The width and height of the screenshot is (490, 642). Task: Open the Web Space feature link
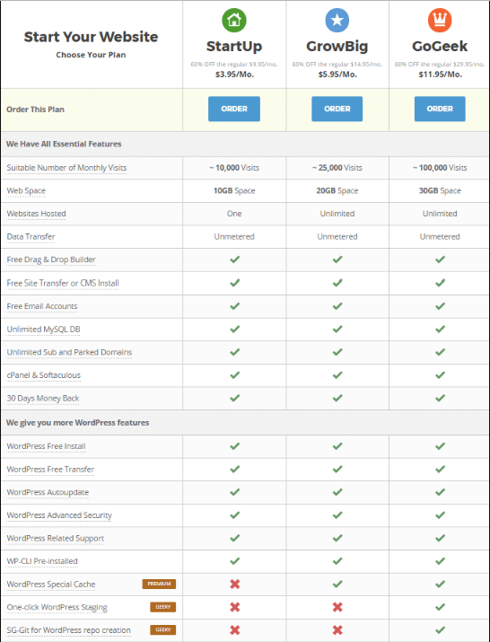click(x=26, y=190)
